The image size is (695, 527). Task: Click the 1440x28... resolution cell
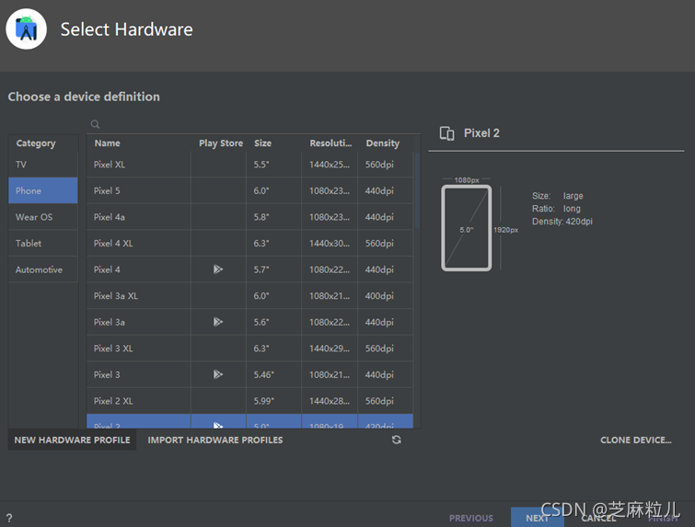point(330,401)
